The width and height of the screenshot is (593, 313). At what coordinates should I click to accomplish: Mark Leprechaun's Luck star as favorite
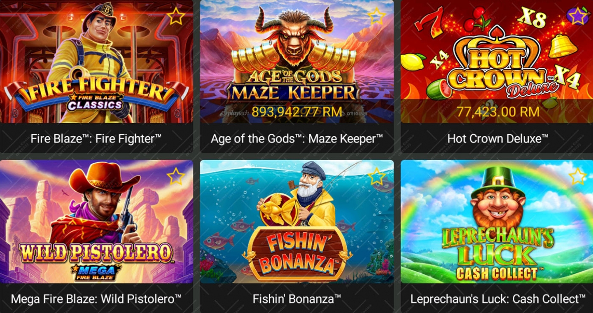coord(577,176)
